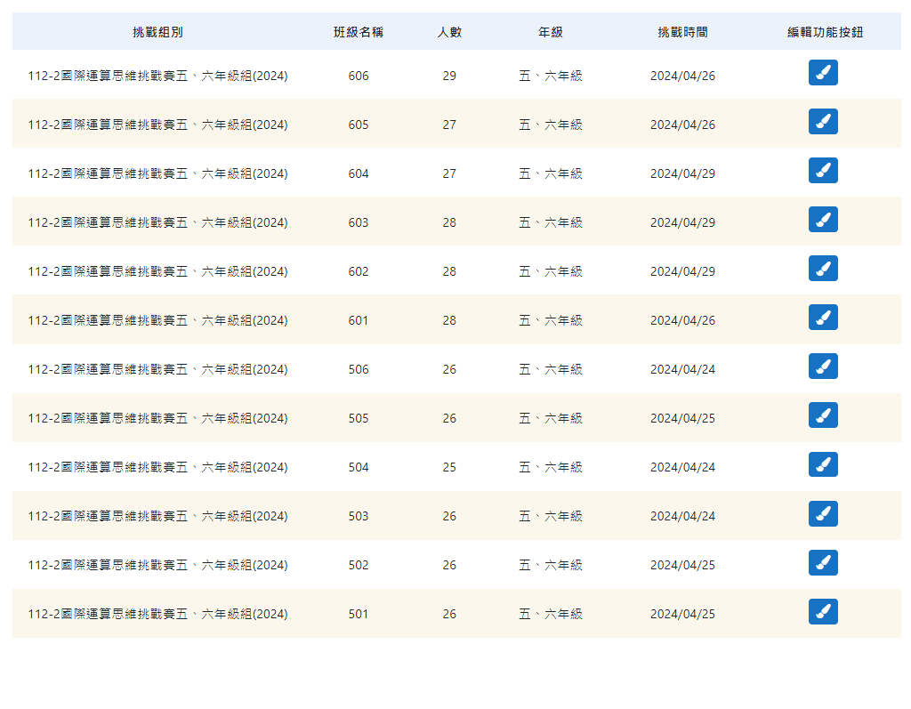The image size is (911, 709).
Task: Click the 挑戰組別 column header
Action: (157, 32)
